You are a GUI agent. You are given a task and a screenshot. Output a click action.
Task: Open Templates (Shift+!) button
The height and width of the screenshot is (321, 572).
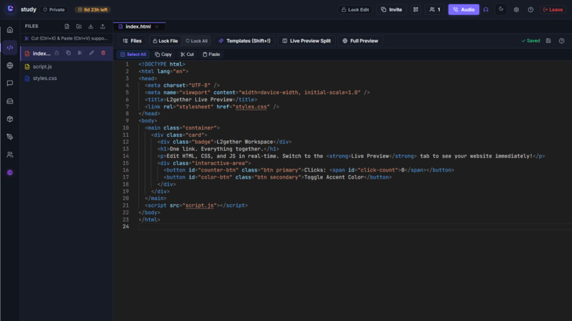[245, 41]
